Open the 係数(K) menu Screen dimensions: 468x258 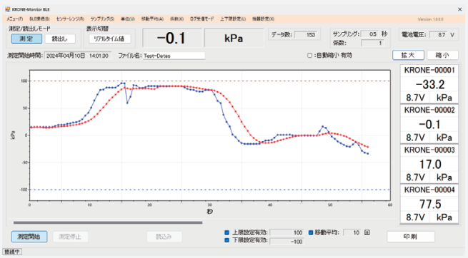pos(176,19)
